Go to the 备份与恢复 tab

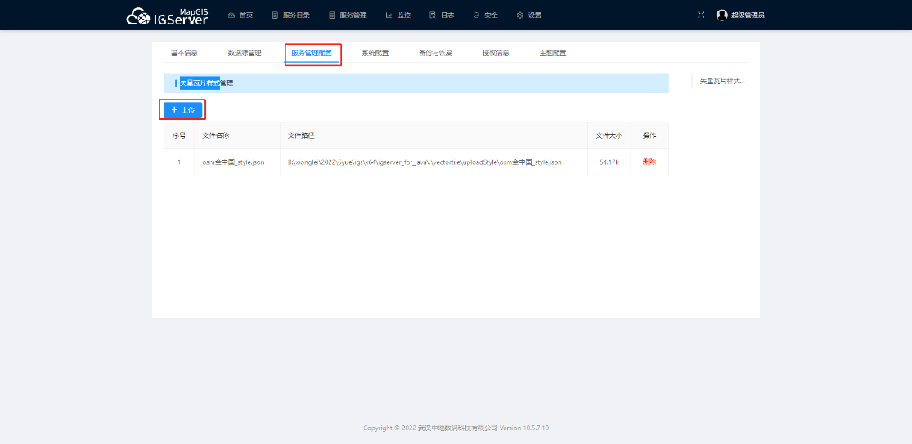tap(434, 53)
